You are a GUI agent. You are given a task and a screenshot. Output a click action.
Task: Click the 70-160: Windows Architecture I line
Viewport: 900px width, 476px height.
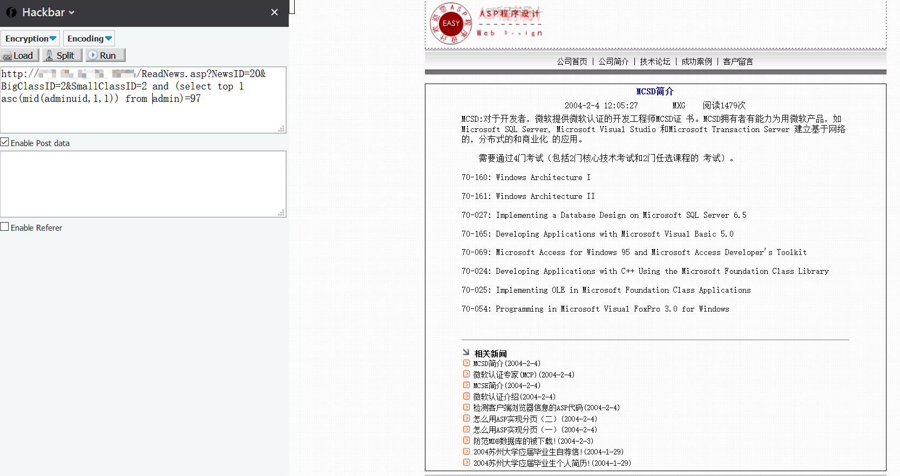526,177
